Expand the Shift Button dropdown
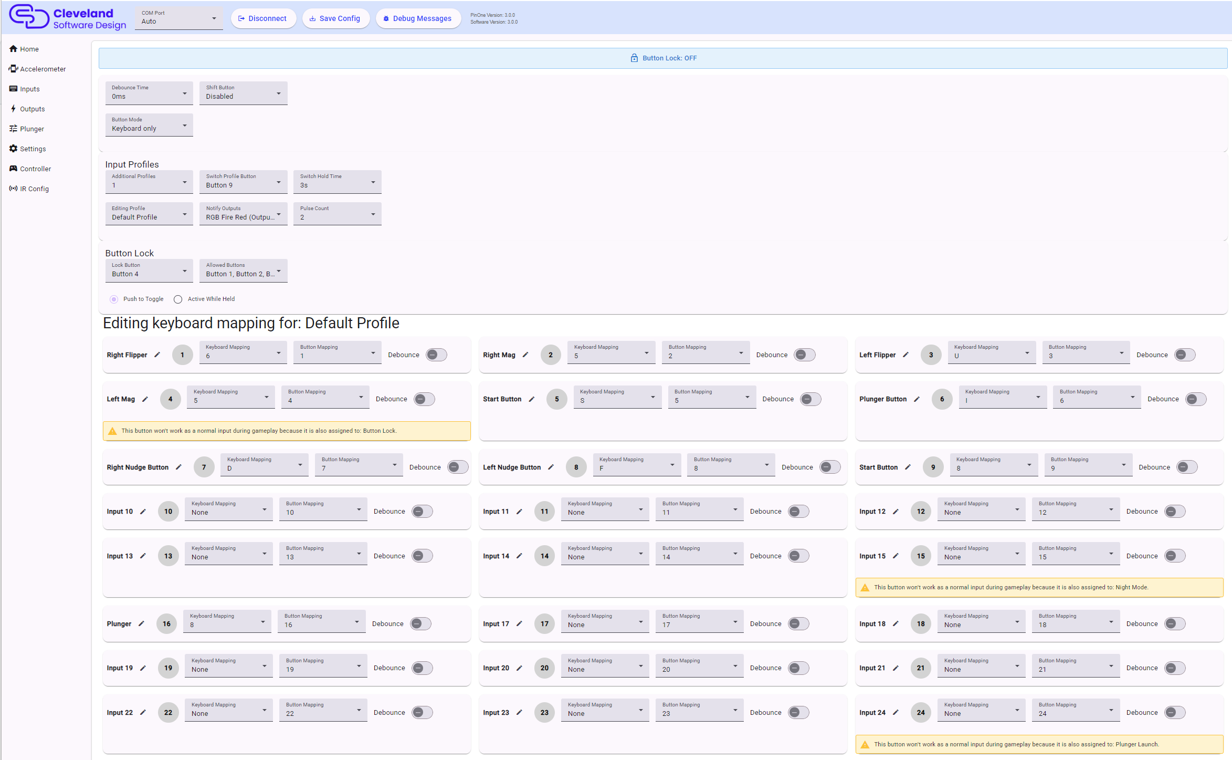 click(244, 93)
